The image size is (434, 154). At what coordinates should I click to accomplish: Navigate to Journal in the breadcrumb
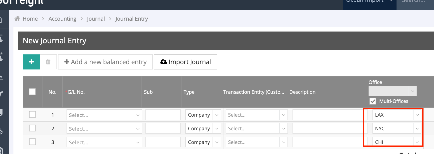(96, 19)
